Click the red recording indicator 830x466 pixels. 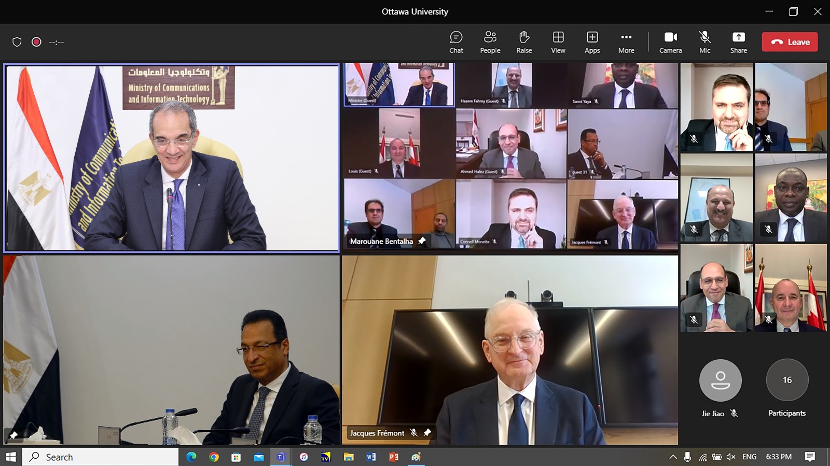(x=36, y=42)
